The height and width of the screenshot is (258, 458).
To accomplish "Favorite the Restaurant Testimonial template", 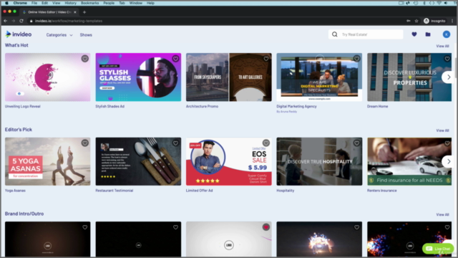I will coord(175,143).
